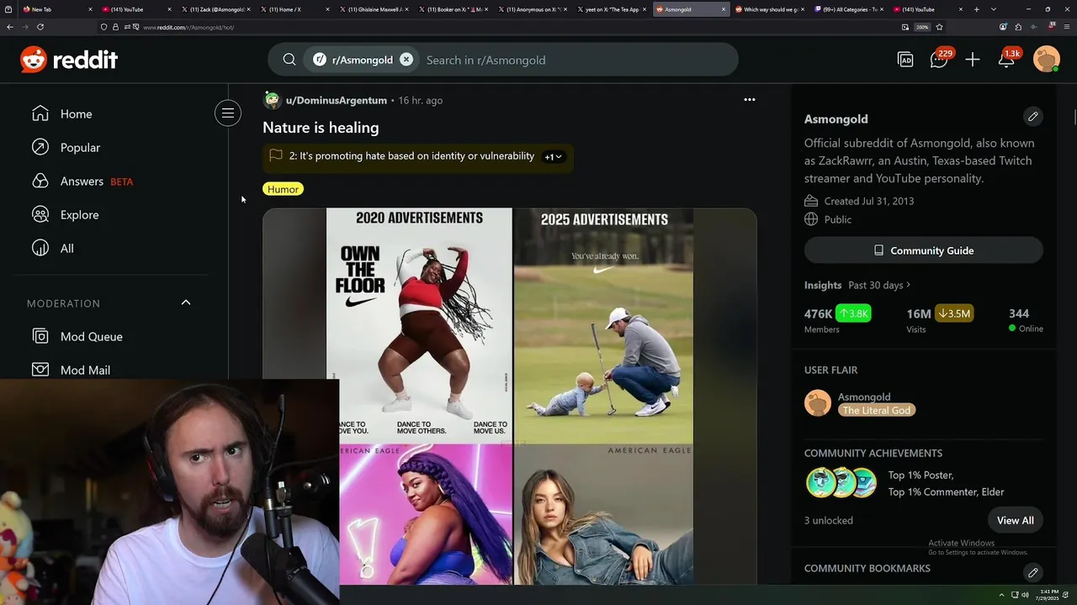The image size is (1077, 605).
Task: Open the user avatar menu
Action: [1046, 60]
